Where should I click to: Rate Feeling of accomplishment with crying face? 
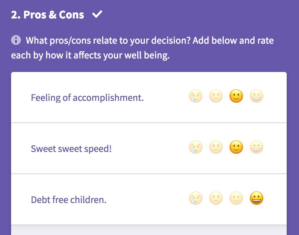[196, 97]
